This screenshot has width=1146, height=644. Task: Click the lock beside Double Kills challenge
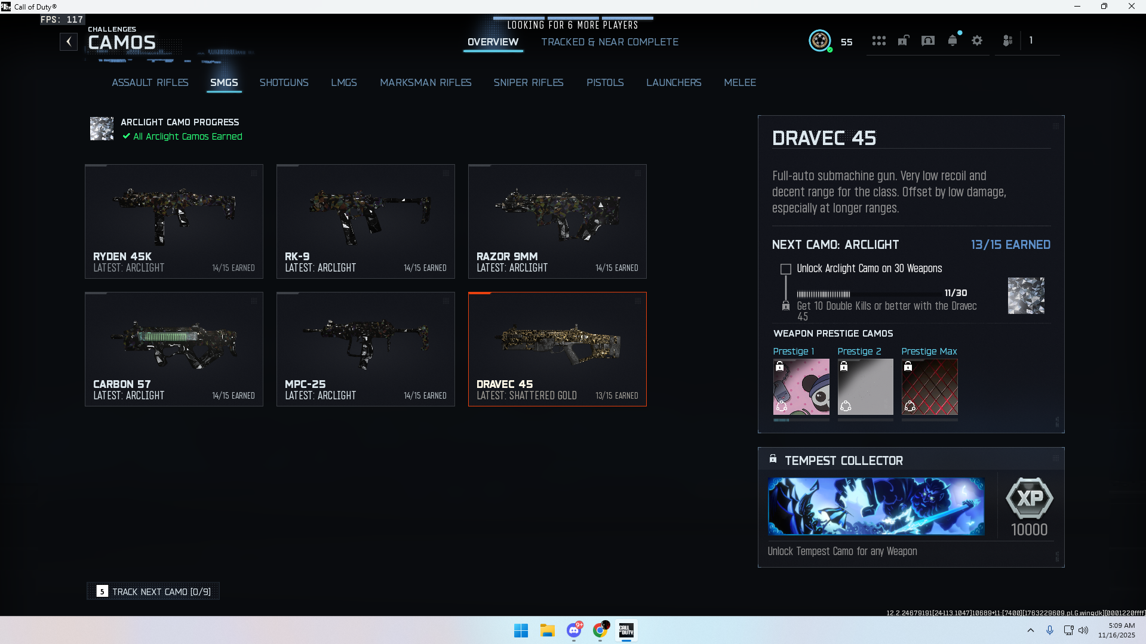pos(786,306)
